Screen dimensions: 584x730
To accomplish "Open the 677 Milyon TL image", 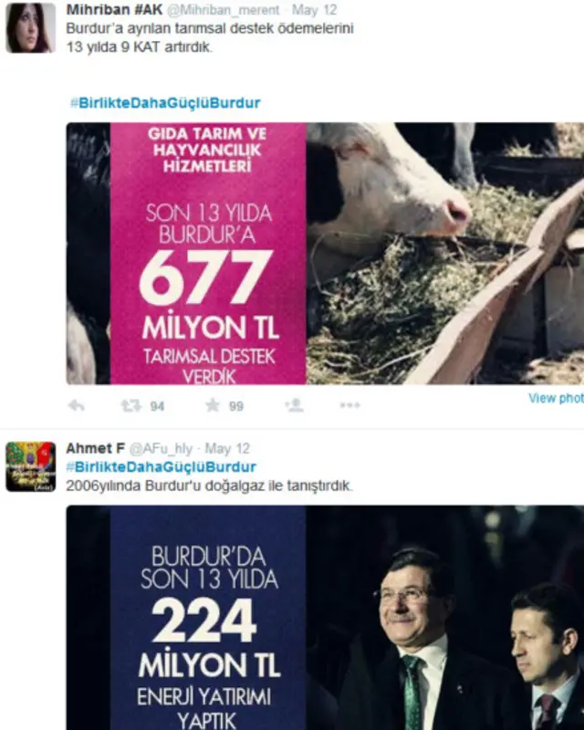I will click(x=325, y=254).
